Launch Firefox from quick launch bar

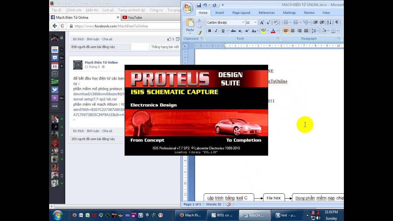click(x=74, y=215)
